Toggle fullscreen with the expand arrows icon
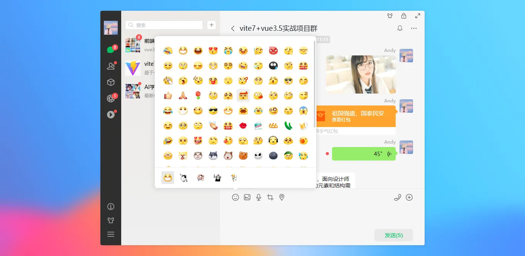The image size is (525, 256). tap(418, 16)
